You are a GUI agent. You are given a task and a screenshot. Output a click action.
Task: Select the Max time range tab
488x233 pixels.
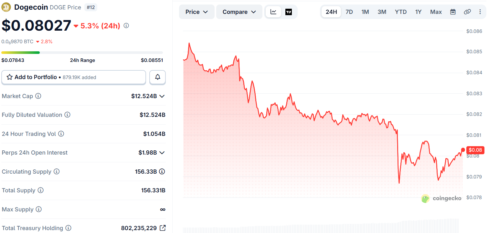436,12
